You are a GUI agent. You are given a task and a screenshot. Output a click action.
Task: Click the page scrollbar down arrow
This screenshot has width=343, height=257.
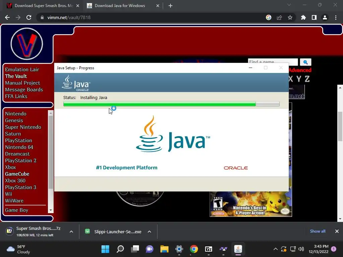[340, 219]
